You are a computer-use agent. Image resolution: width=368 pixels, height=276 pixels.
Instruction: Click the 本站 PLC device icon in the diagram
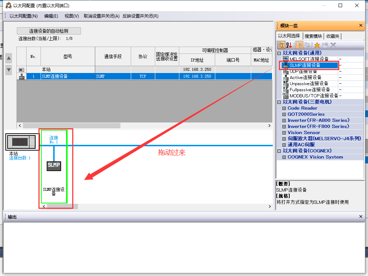click(21, 142)
